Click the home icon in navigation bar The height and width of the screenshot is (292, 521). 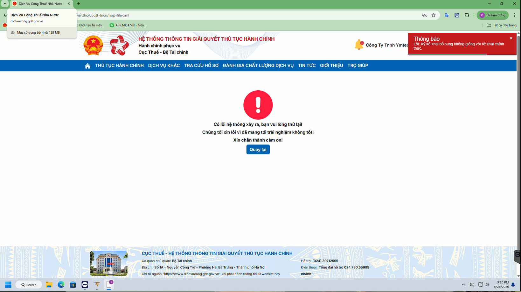click(x=87, y=66)
